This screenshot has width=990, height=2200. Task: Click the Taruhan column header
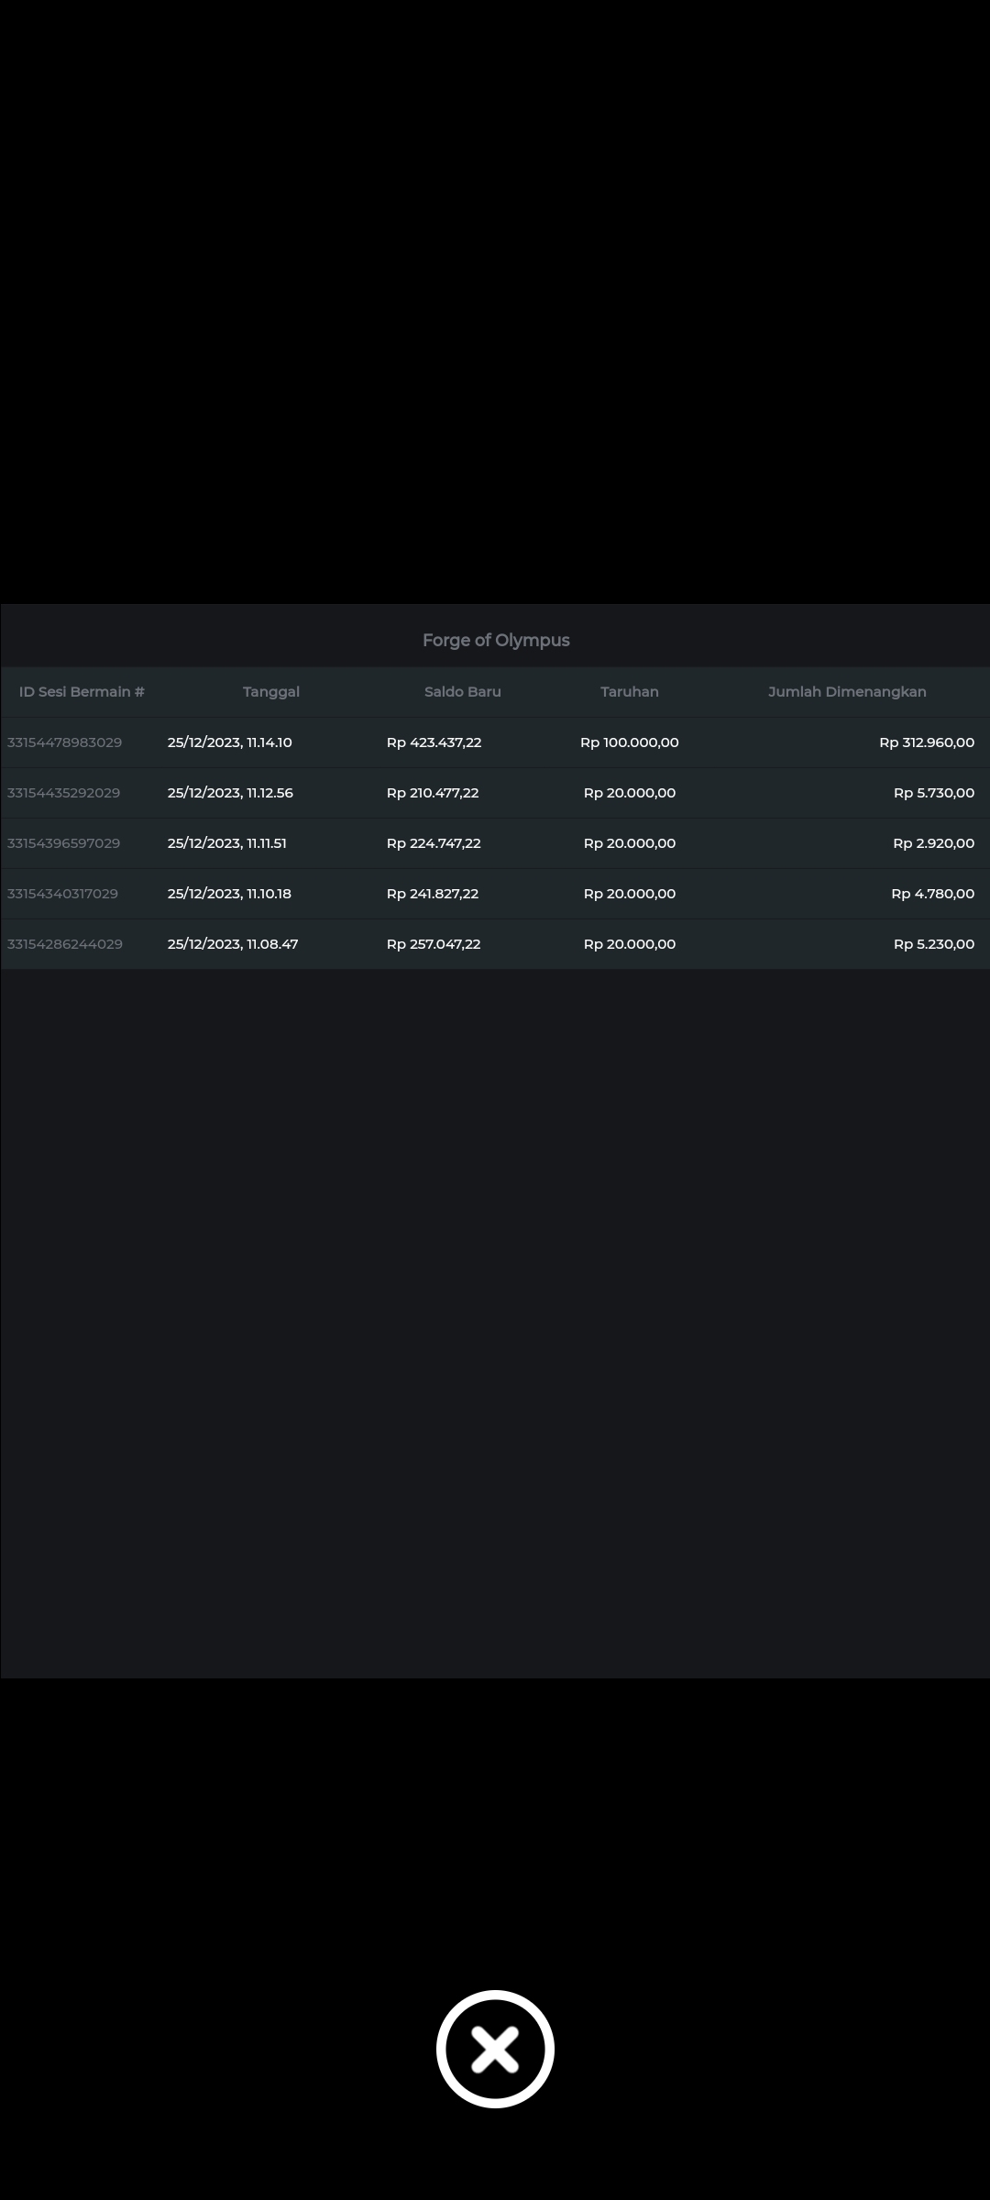[629, 692]
